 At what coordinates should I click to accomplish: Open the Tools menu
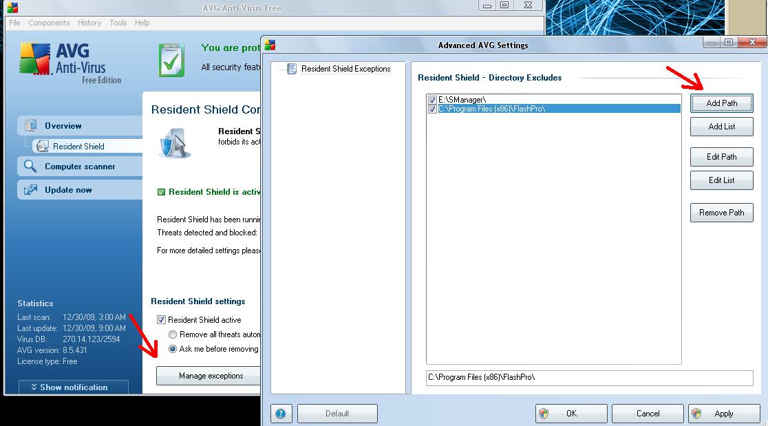pyautogui.click(x=118, y=23)
